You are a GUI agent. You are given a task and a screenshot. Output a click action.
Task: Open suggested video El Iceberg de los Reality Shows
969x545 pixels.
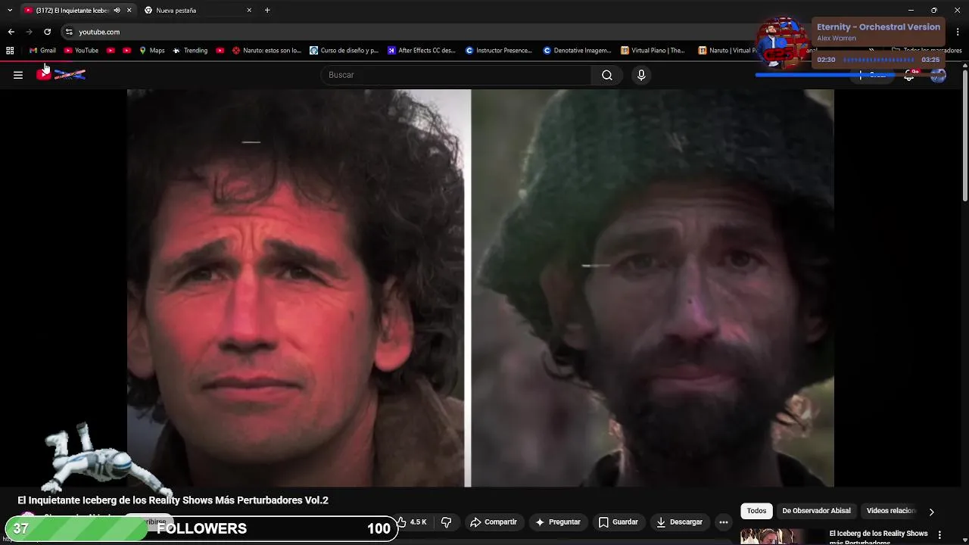click(878, 537)
